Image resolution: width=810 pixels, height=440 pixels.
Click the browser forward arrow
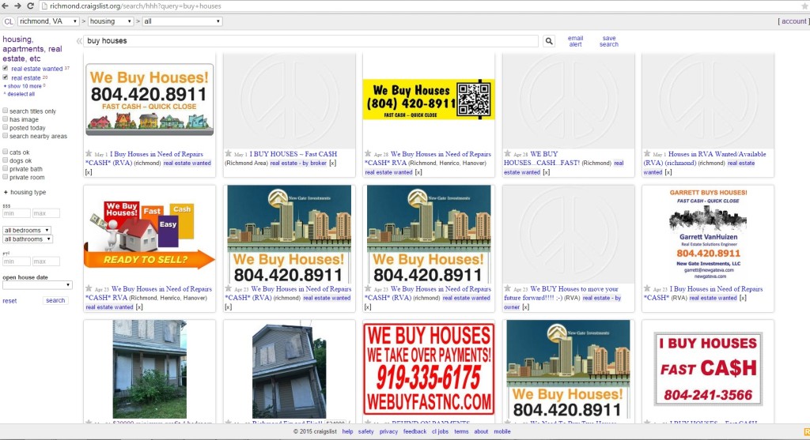[18, 6]
